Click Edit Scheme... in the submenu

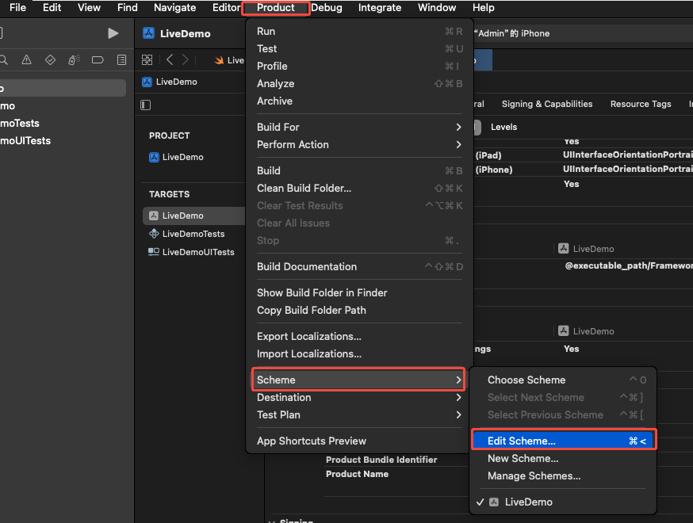pos(562,441)
